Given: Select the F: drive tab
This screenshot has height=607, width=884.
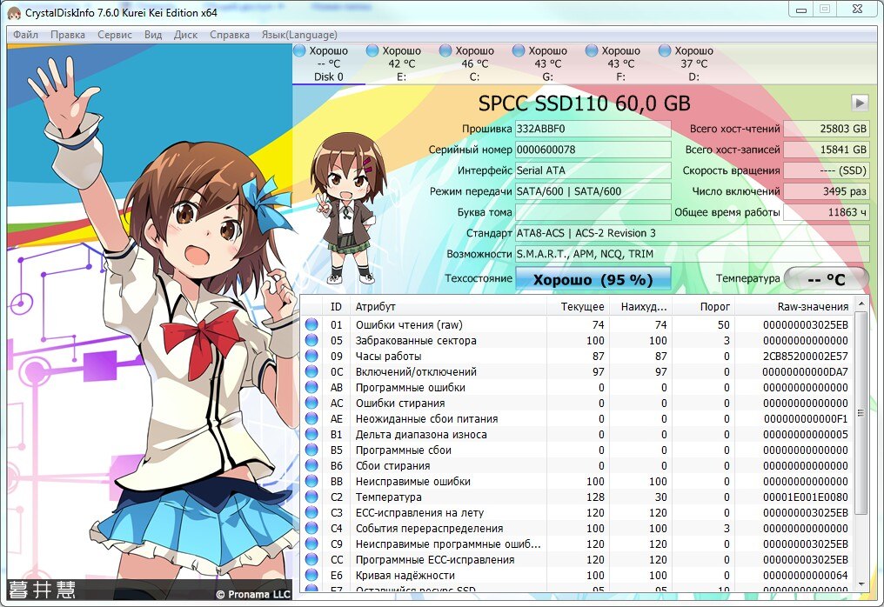Looking at the screenshot, I should (620, 63).
